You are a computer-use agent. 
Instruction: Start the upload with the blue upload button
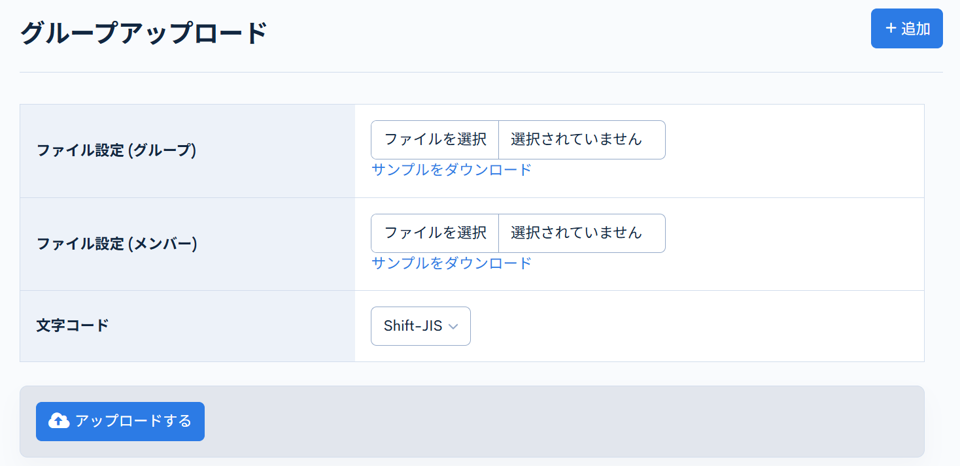click(120, 422)
